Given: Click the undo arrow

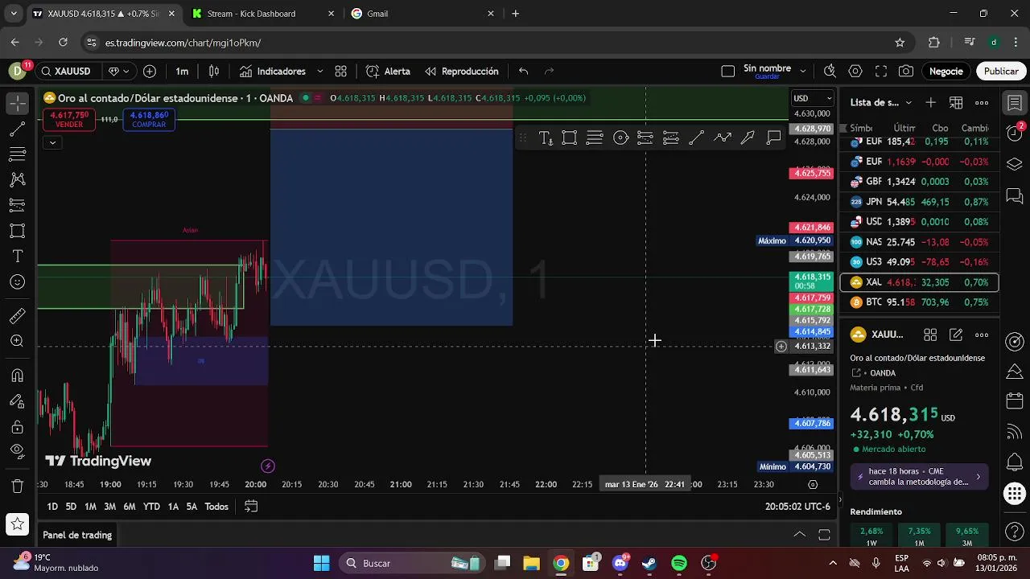Looking at the screenshot, I should (x=524, y=71).
